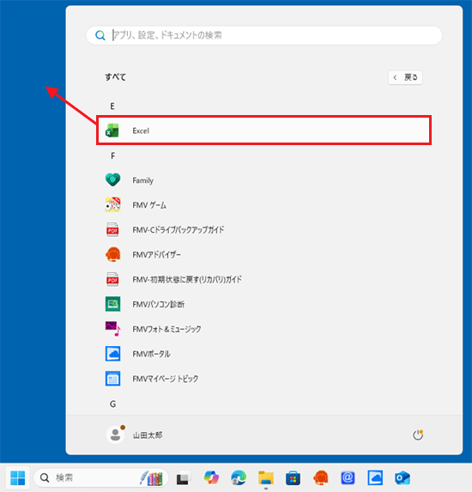
Task: Select the letter G section header
Action: (113, 404)
